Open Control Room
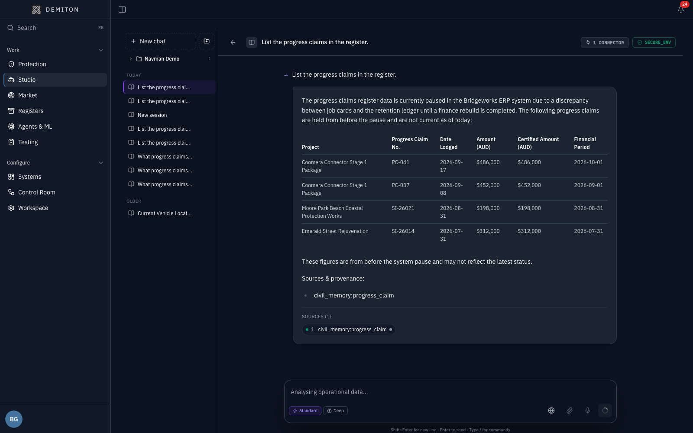This screenshot has width=693, height=433. [x=55, y=192]
